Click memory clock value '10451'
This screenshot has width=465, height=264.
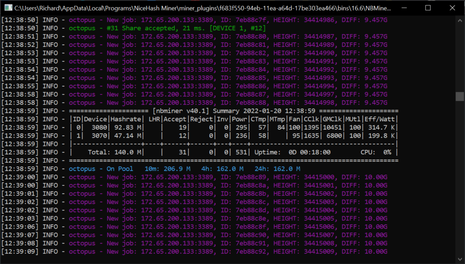click(x=332, y=128)
